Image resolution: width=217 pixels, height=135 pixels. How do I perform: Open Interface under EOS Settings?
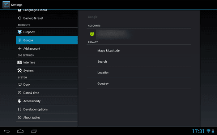point(47,62)
